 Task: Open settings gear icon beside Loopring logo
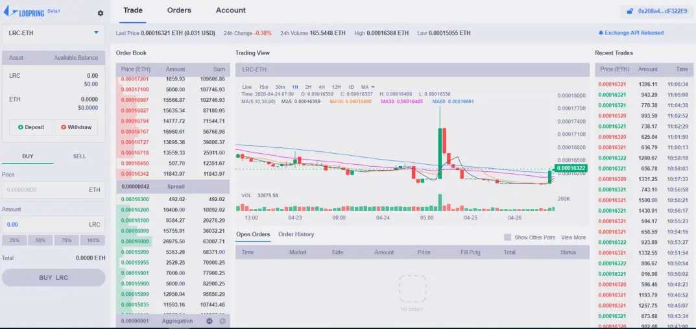point(101,14)
